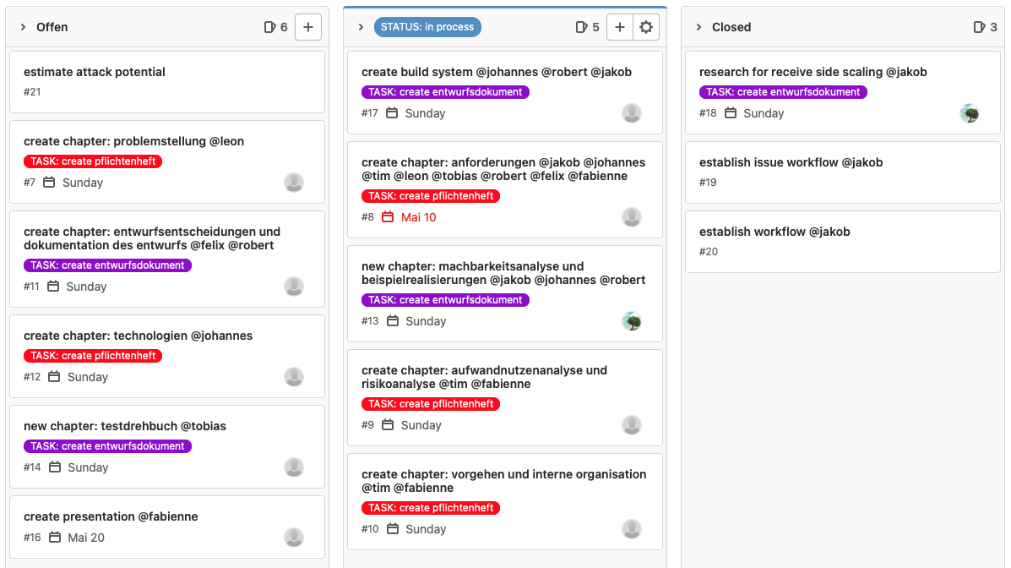Click issue count icon in Closed header
1011x568 pixels.
point(979,27)
